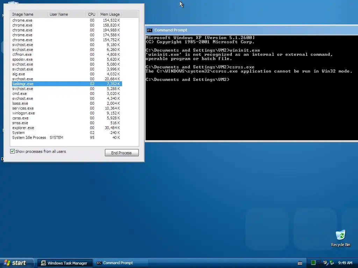Select the chrome.exe process using 154,532 K
The height and width of the screenshot is (268, 358).
67,20
